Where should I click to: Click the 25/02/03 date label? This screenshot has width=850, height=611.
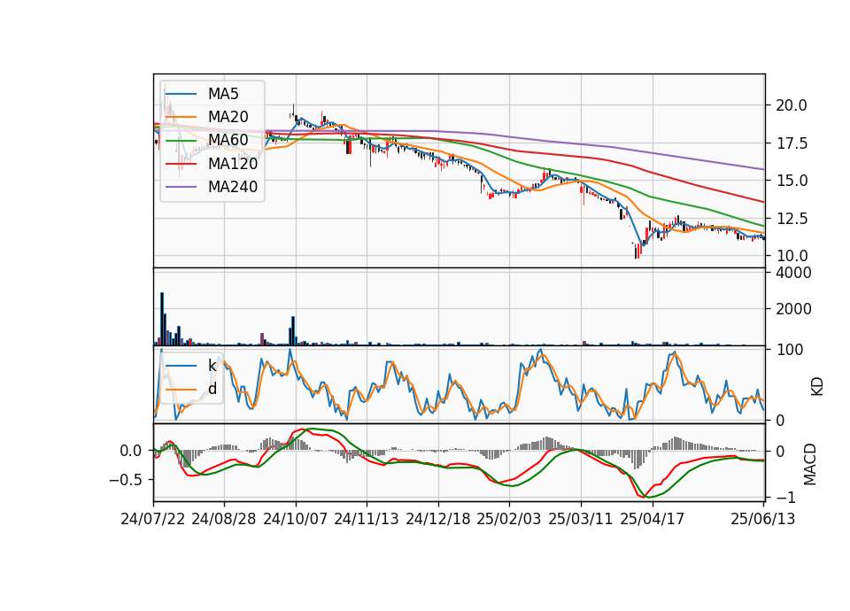pyautogui.click(x=509, y=519)
